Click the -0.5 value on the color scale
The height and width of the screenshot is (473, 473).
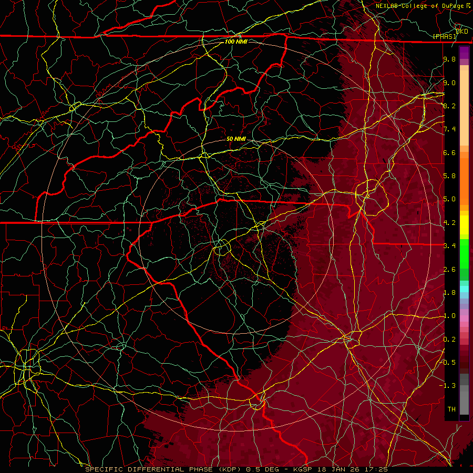click(447, 363)
